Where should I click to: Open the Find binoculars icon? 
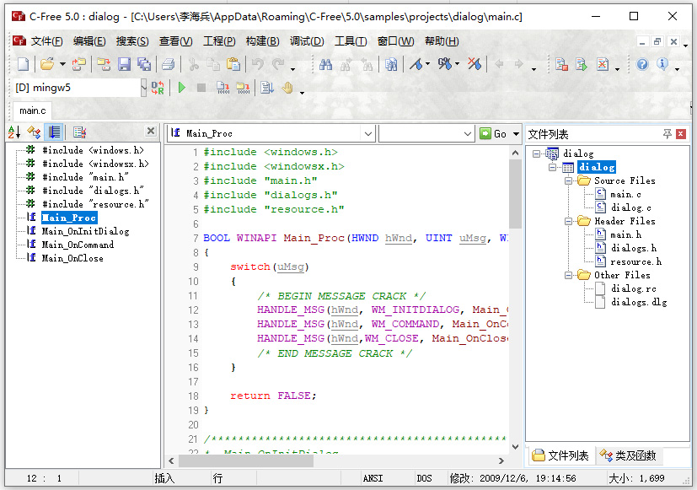324,64
